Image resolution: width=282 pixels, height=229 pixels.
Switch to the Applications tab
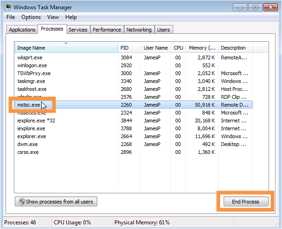(x=22, y=30)
